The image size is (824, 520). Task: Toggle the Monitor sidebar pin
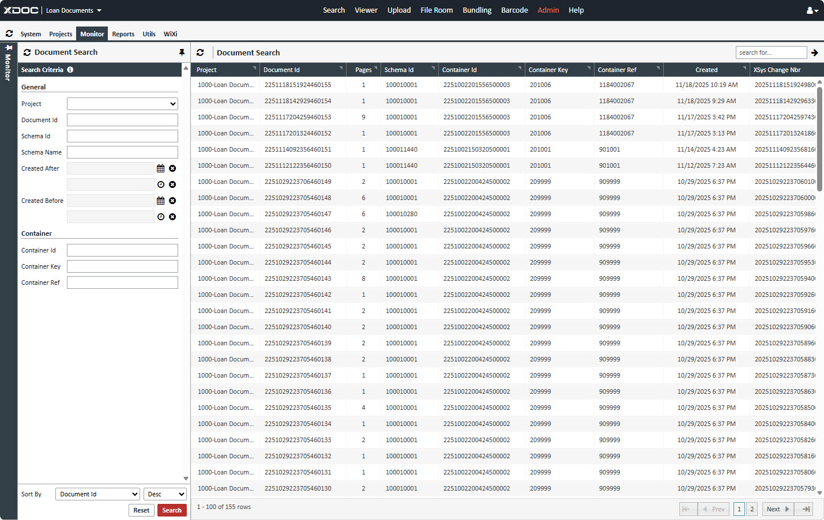click(9, 48)
